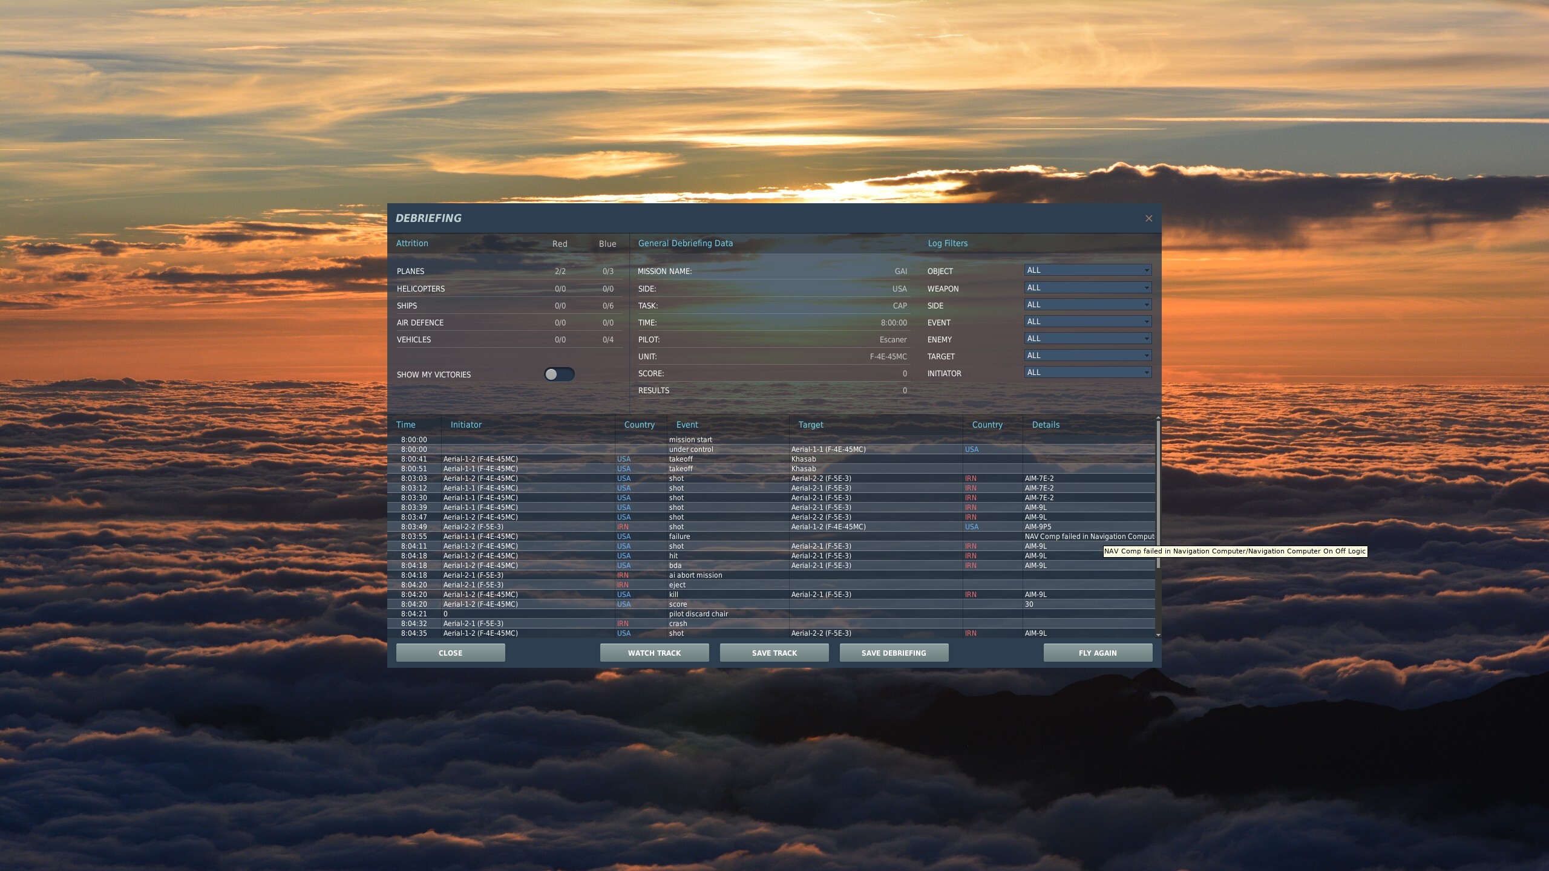The width and height of the screenshot is (1549, 871).
Task: Select the 8:03:12 shot row
Action: (771, 488)
